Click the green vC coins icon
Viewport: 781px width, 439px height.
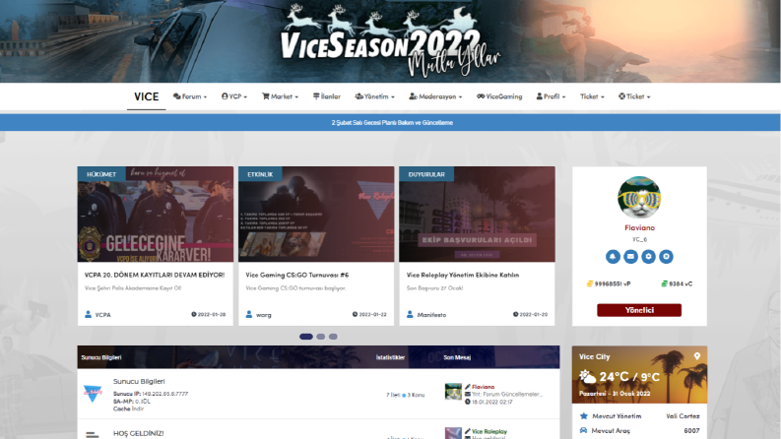tap(664, 283)
